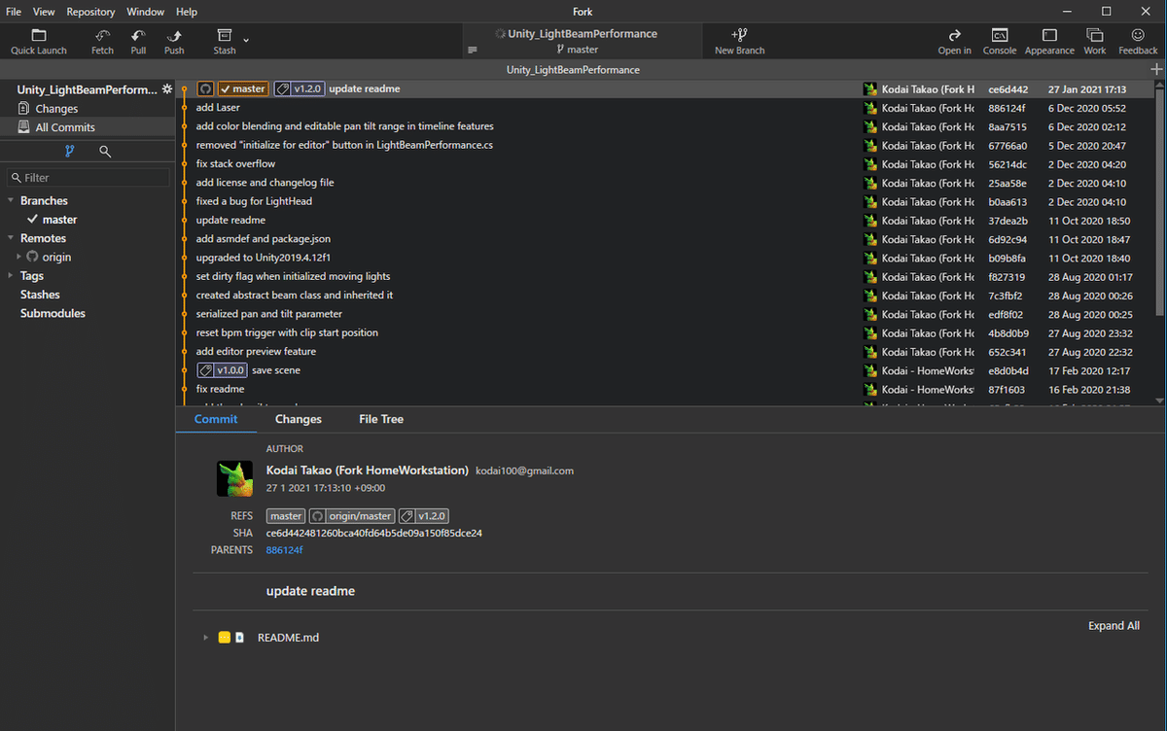This screenshot has width=1167, height=731.
Task: Click the author avatar in commit details
Action: [235, 479]
